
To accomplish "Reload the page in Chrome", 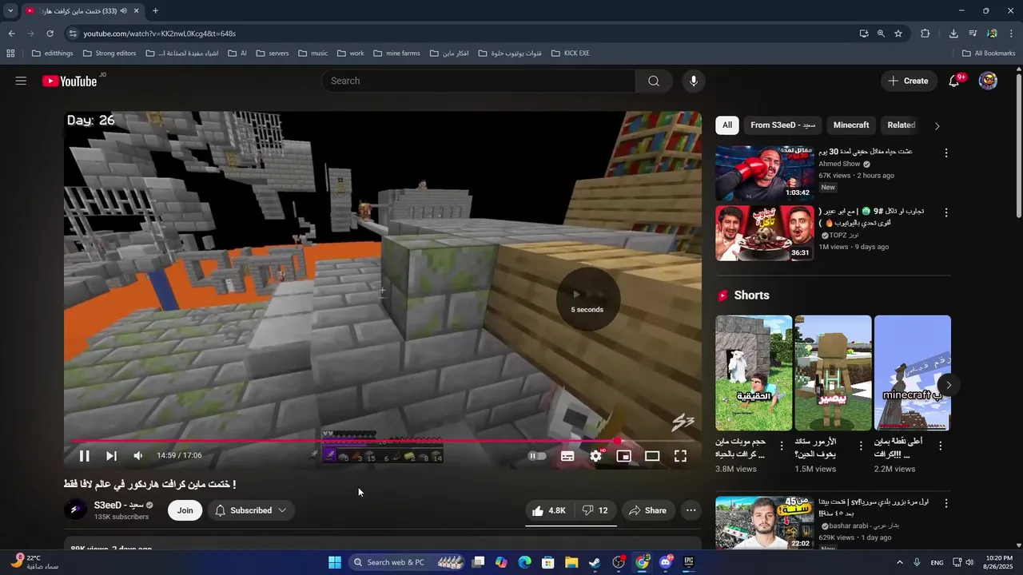I will [50, 34].
